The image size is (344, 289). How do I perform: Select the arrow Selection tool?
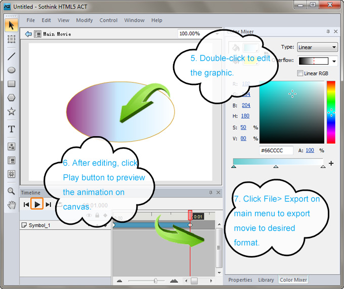coord(11,25)
